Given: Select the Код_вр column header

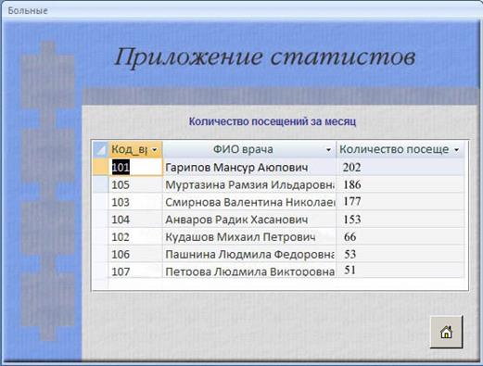Looking at the screenshot, I should 135,150.
